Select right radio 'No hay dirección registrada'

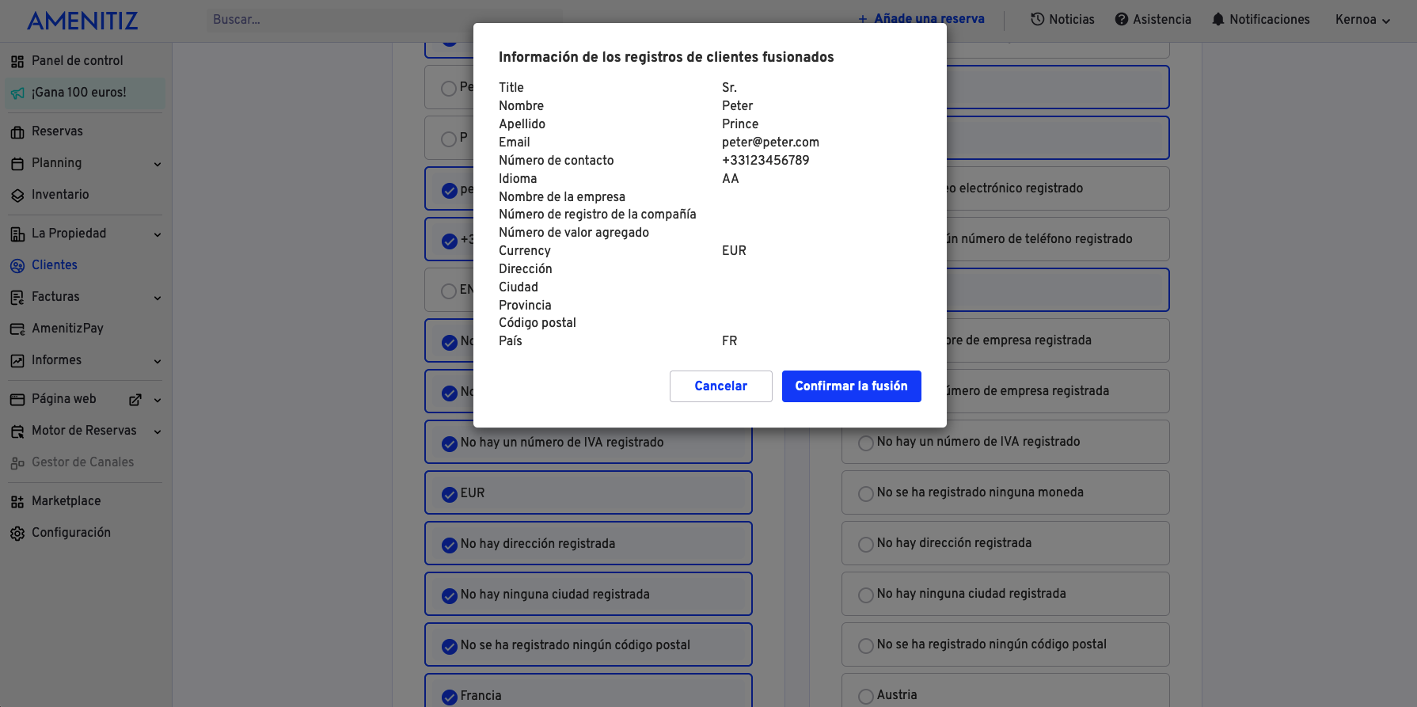pyautogui.click(x=866, y=544)
